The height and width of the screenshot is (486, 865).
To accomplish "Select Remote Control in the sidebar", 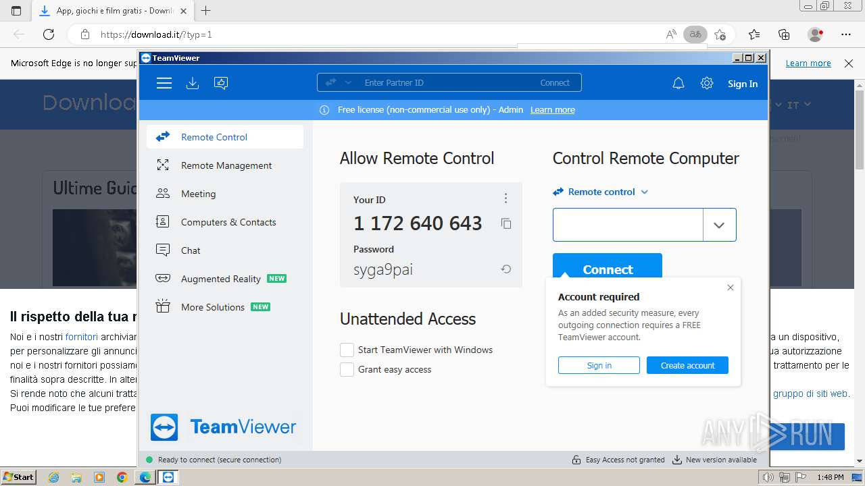I will click(224, 137).
